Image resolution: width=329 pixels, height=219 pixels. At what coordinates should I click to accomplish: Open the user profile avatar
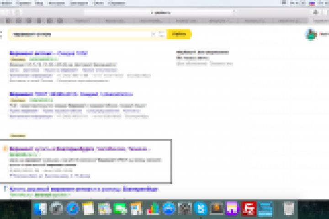(311, 34)
